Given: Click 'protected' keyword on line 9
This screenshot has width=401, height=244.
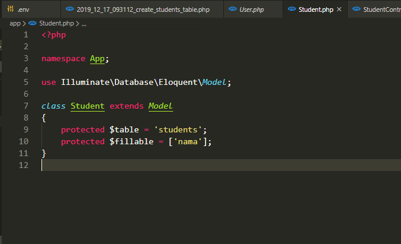Looking at the screenshot, I should pos(83,129).
